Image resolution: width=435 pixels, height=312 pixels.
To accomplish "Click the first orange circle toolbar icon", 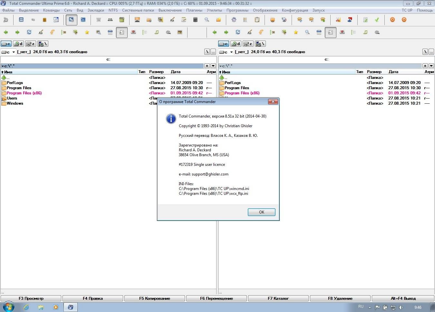I will pyautogui.click(x=392, y=20).
